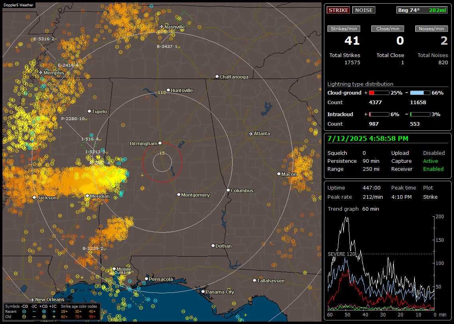Click the positive cloud-ground count 4377
The width and height of the screenshot is (454, 324).
point(375,103)
